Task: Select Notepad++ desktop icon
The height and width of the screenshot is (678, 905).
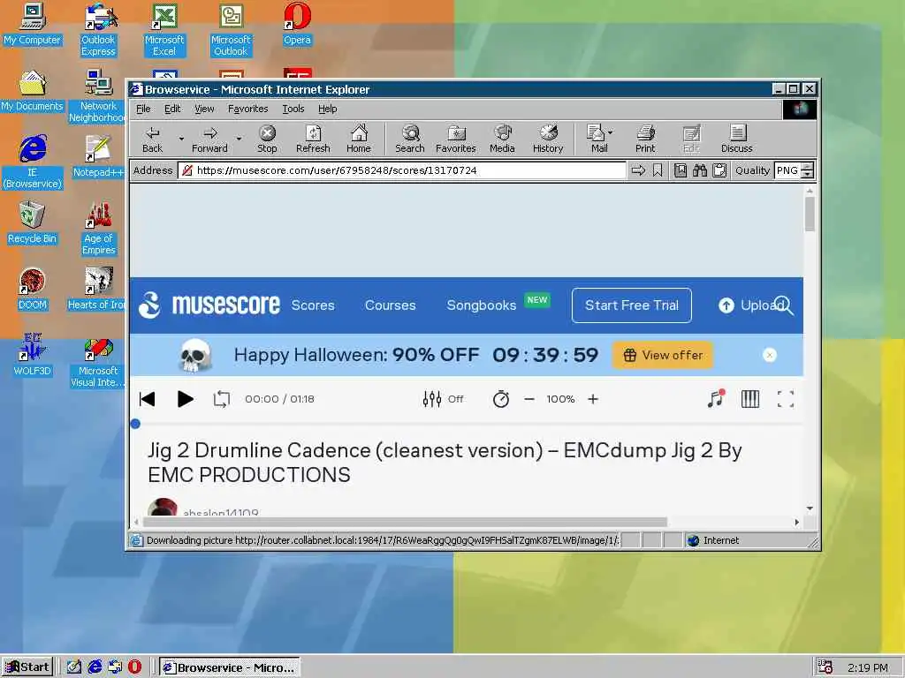Action: coord(98,156)
